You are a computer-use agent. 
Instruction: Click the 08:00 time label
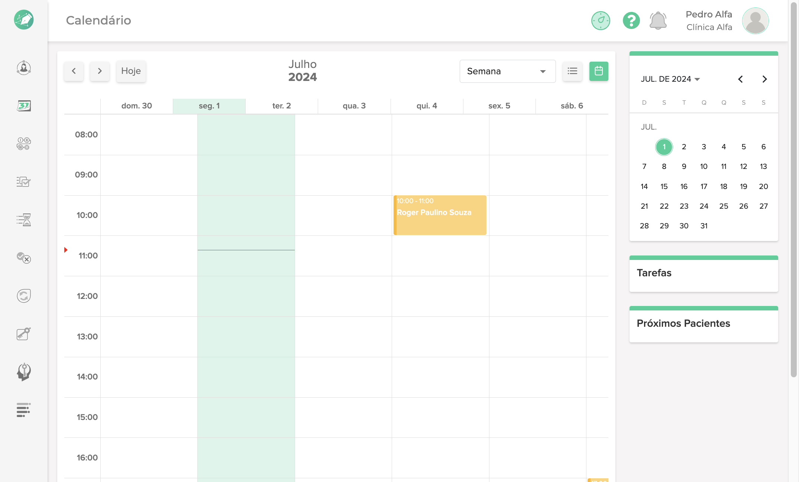(x=86, y=134)
